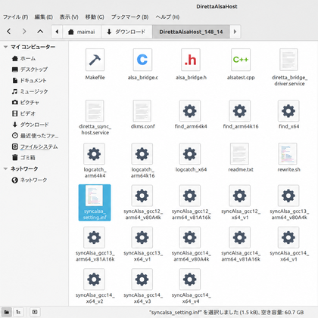Navigate to the ダウンロード path button
The image size is (318, 318).
(x=126, y=32)
